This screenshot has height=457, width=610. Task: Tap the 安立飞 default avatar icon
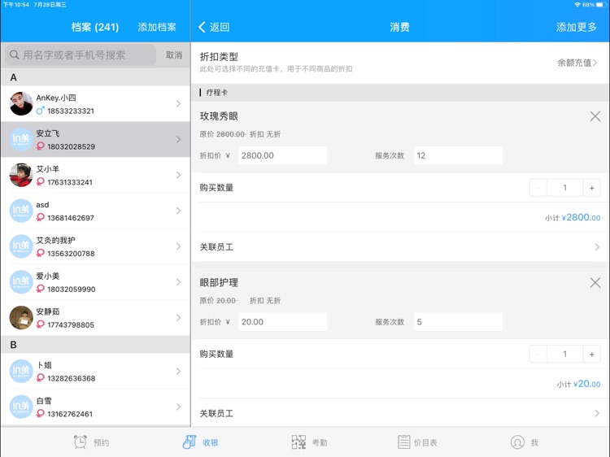tap(21, 139)
